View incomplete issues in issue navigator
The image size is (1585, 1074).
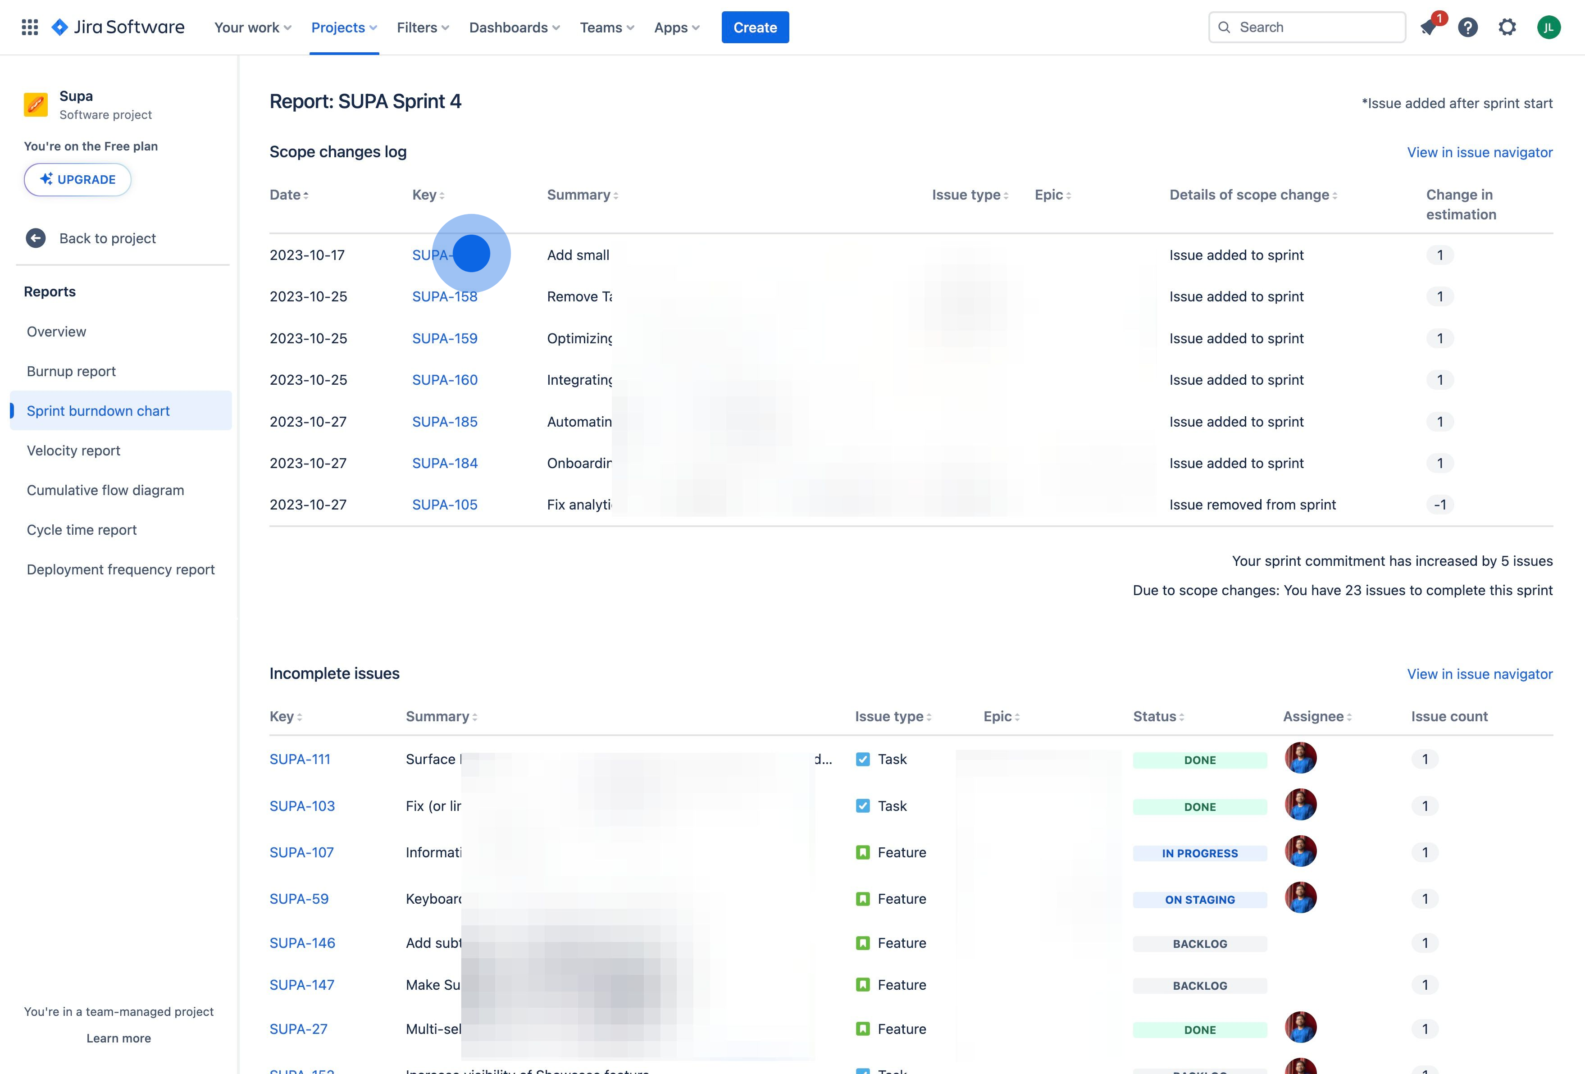tap(1479, 674)
